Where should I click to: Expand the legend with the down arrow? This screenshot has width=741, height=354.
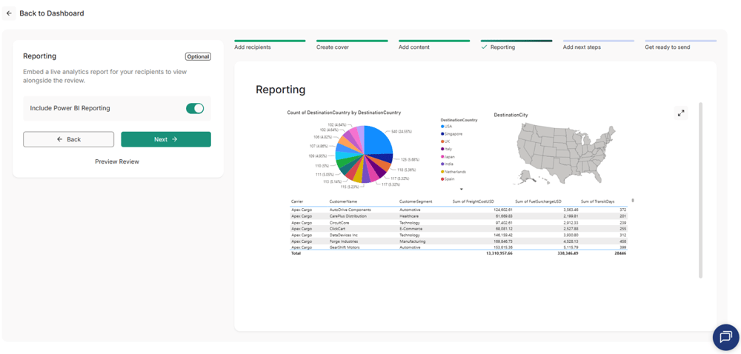[x=461, y=188]
